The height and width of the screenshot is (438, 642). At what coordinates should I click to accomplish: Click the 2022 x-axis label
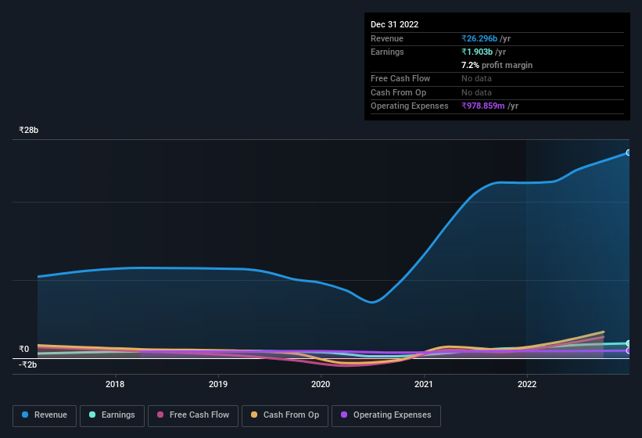coord(527,384)
